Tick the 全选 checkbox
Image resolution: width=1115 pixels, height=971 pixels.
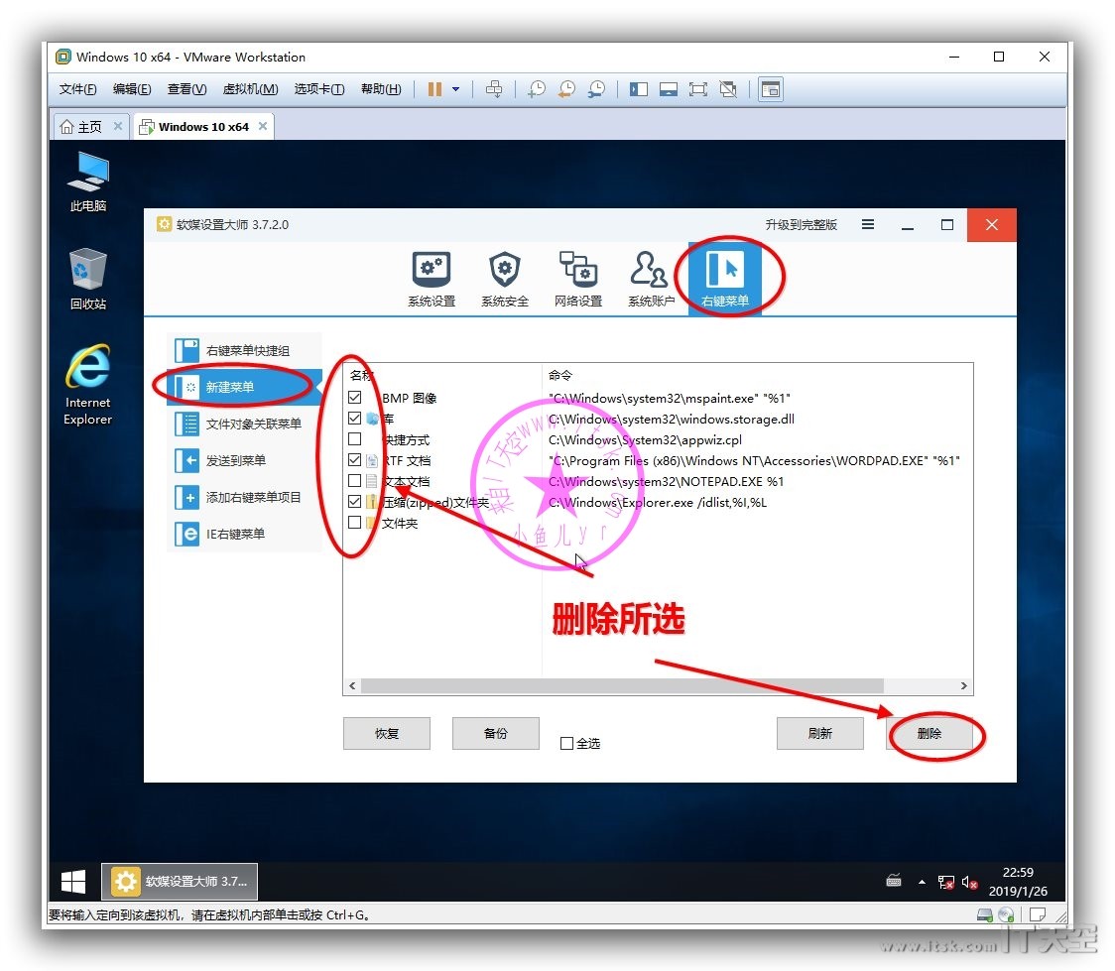(566, 744)
